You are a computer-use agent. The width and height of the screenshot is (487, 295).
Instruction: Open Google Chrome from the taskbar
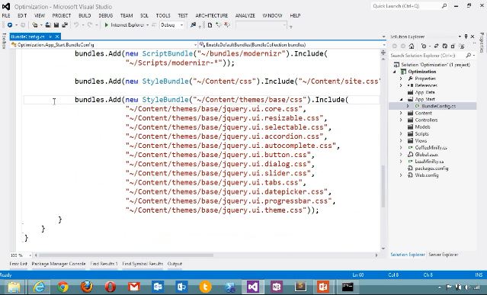[62, 287]
